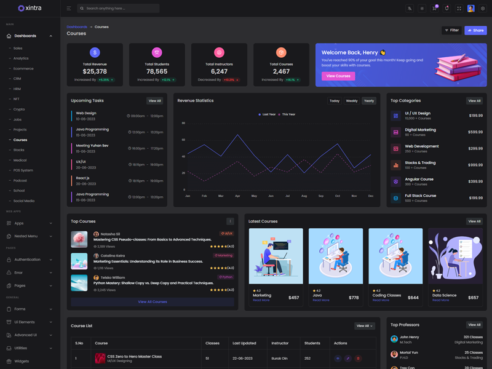Click the red delete icon in Course List

pos(358,358)
